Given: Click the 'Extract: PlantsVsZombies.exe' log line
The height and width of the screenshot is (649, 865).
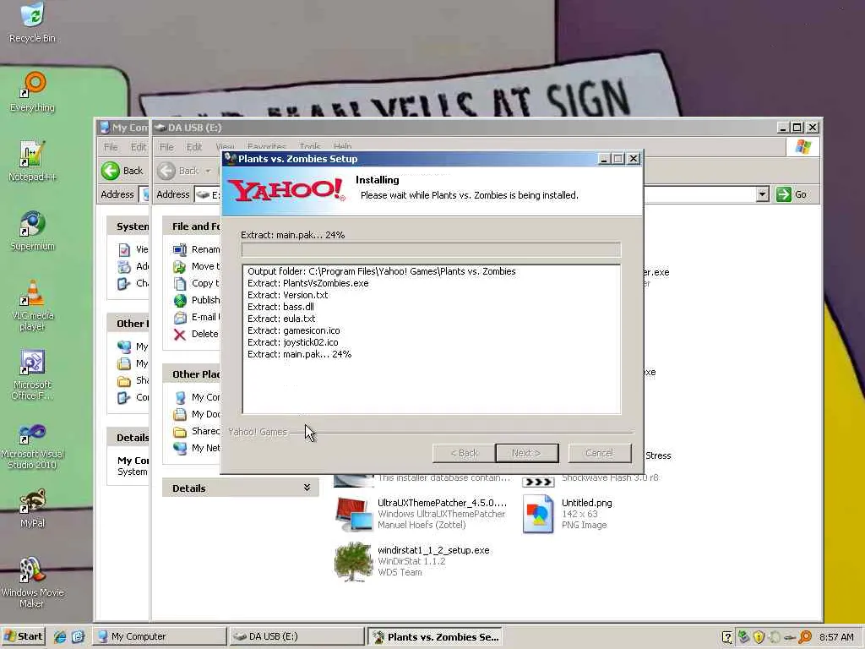Looking at the screenshot, I should pyautogui.click(x=307, y=283).
